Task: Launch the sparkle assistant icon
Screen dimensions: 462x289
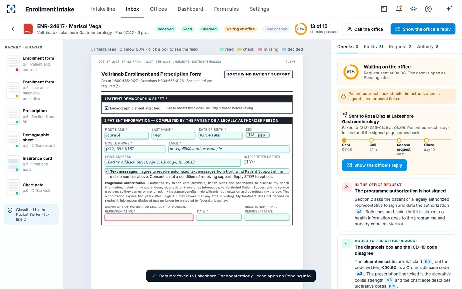Action: pyautogui.click(x=449, y=9)
